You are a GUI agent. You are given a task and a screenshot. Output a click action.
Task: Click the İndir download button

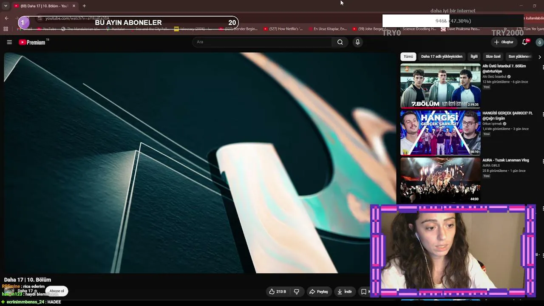point(345,292)
